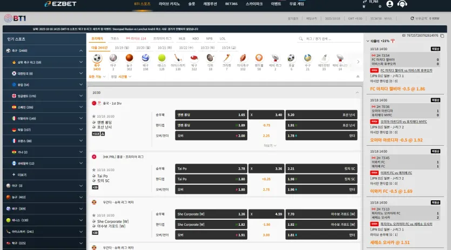Viewport: 451px width, 250px height.
Task: Bet on draw X at 3.40
Action: 266,115
